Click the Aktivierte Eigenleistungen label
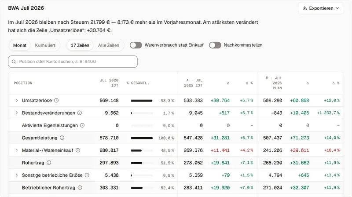Image resolution: width=352 pixels, height=197 pixels. coord(50,125)
